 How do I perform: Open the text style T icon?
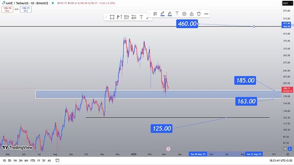click(x=177, y=14)
